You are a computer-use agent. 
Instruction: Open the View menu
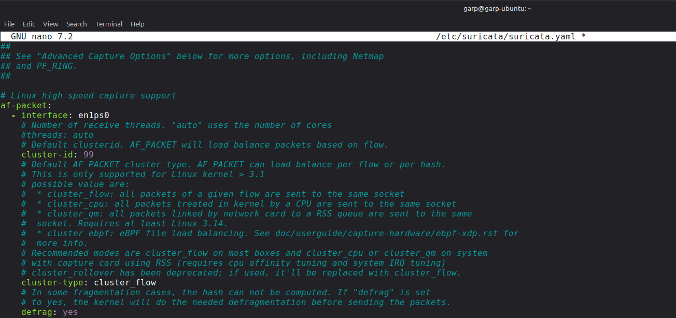click(x=51, y=24)
